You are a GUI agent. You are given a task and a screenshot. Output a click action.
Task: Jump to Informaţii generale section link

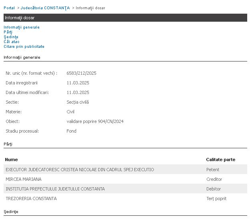(22, 27)
